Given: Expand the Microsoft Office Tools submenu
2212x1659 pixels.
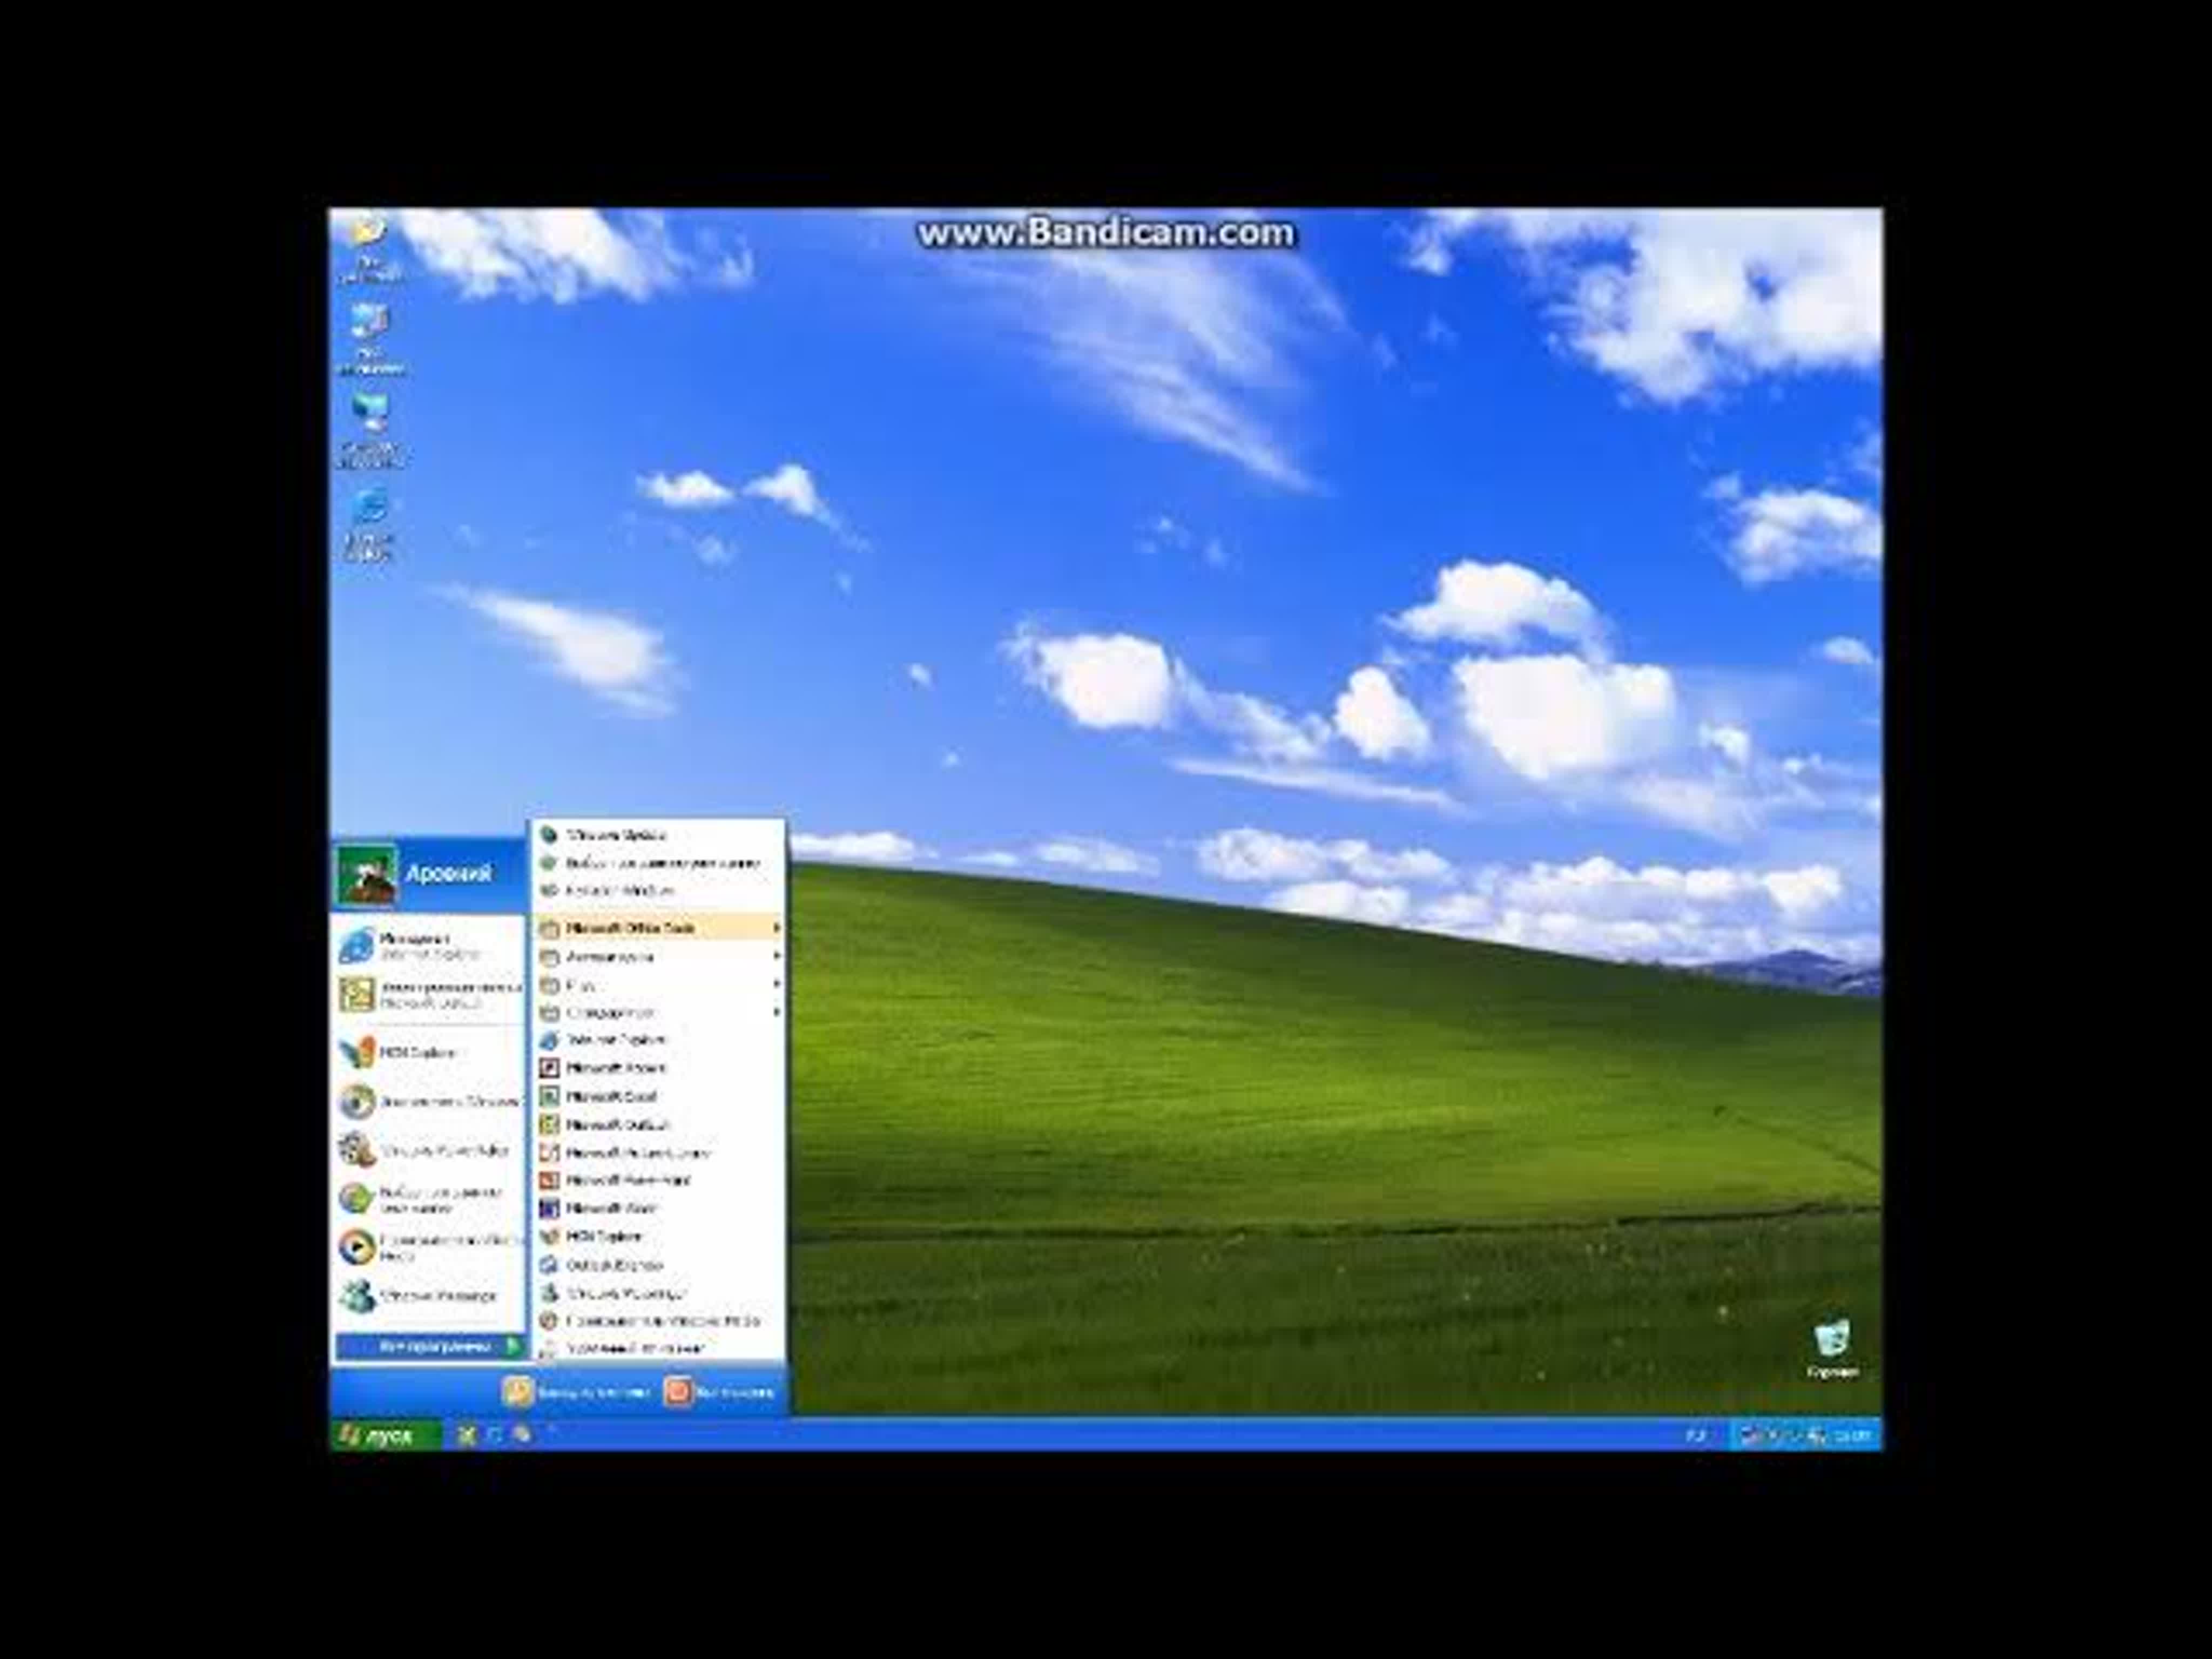Looking at the screenshot, I should click(658, 928).
